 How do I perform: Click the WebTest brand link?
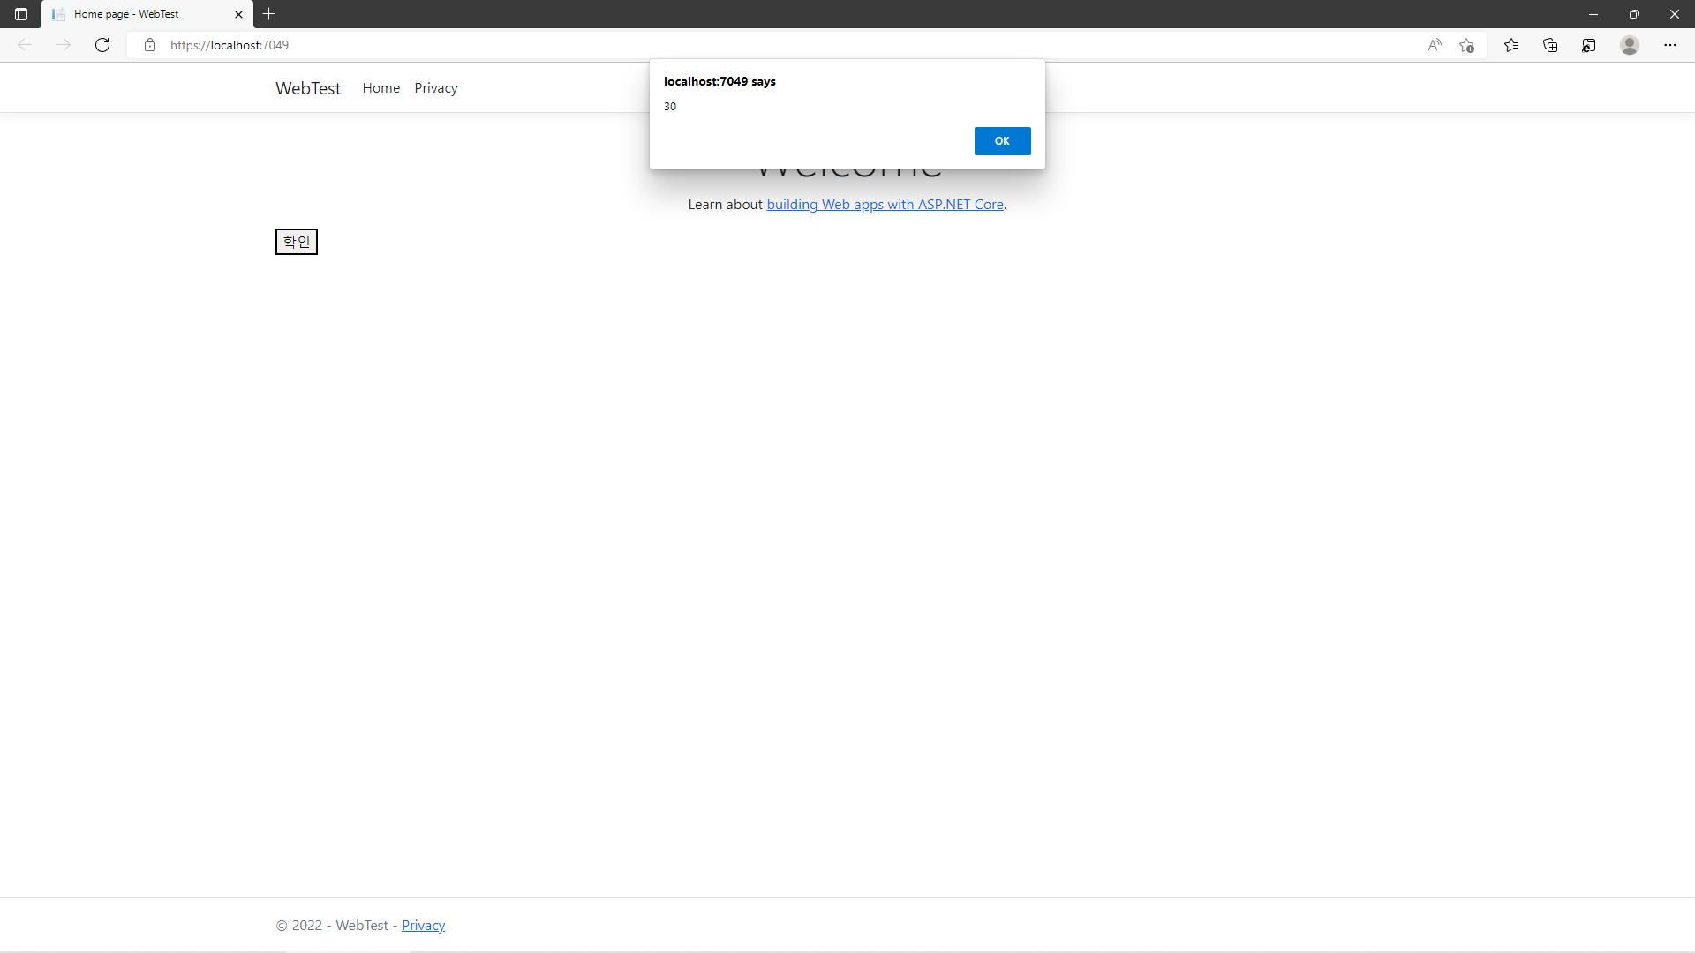(x=307, y=88)
